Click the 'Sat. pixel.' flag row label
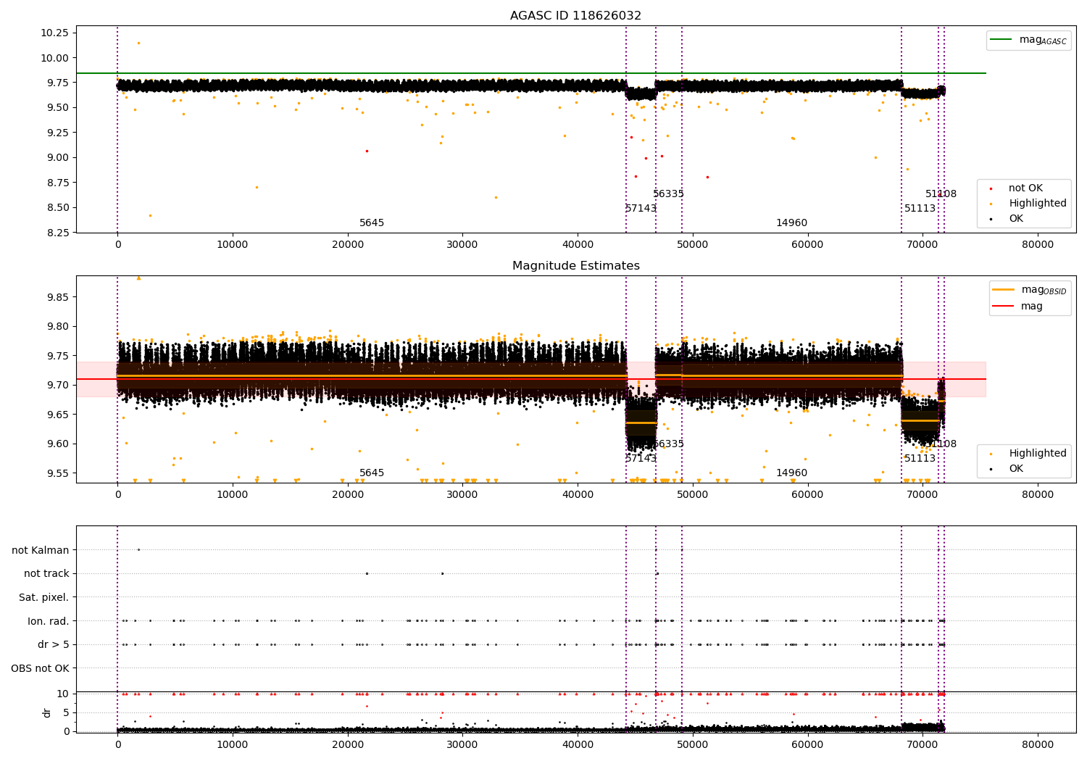The width and height of the screenshot is (1087, 761). click(44, 597)
